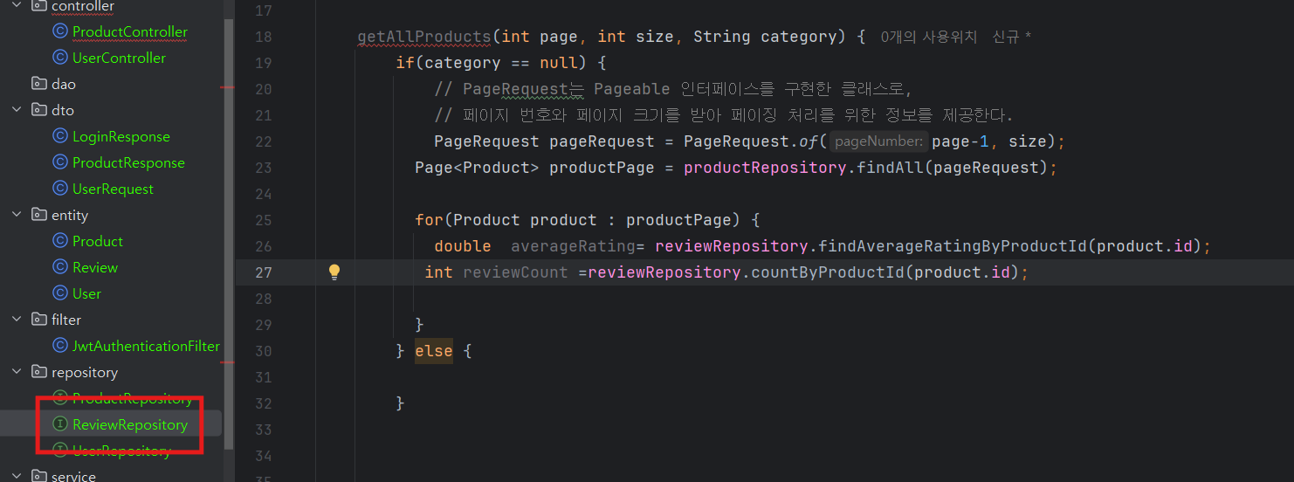The height and width of the screenshot is (482, 1294).
Task: Select the controller package label
Action: (83, 6)
